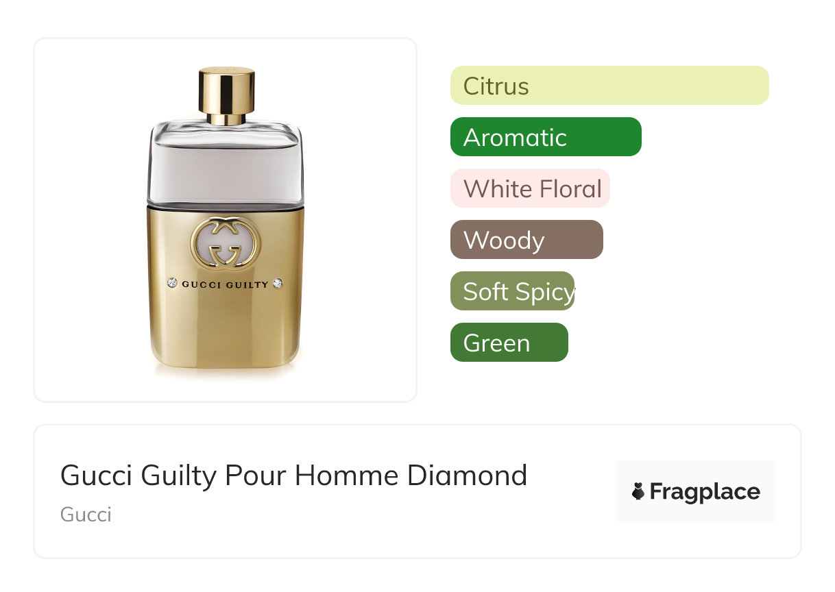Click the Woody accord bar

(527, 240)
